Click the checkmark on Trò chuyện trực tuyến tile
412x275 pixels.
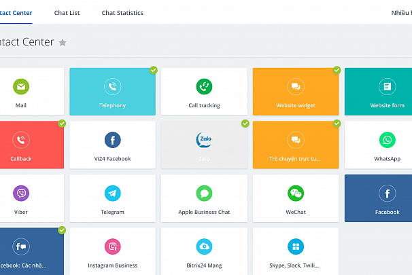pyautogui.click(x=337, y=124)
